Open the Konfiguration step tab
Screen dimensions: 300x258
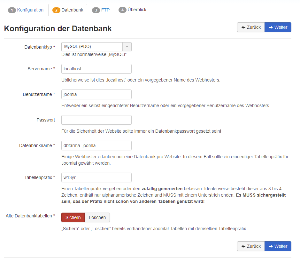[26, 10]
